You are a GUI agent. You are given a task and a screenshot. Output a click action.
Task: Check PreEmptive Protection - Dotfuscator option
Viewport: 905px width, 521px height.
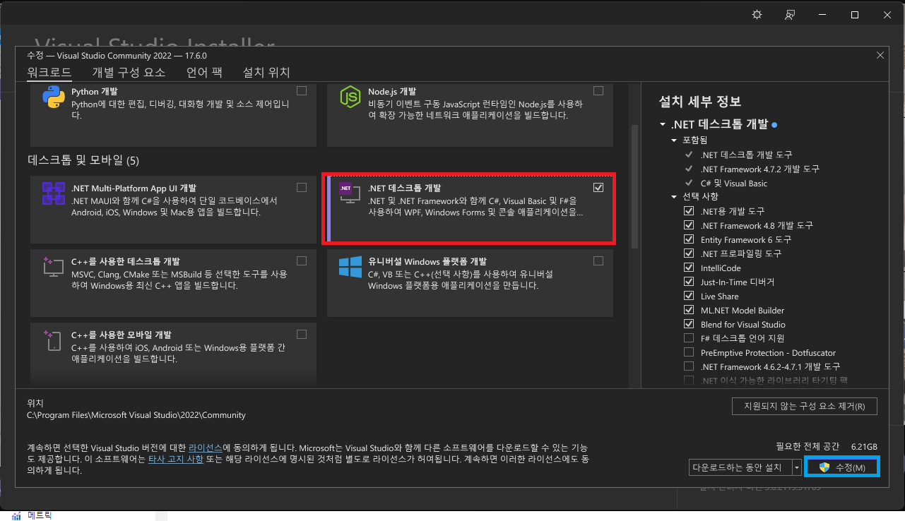tap(689, 352)
